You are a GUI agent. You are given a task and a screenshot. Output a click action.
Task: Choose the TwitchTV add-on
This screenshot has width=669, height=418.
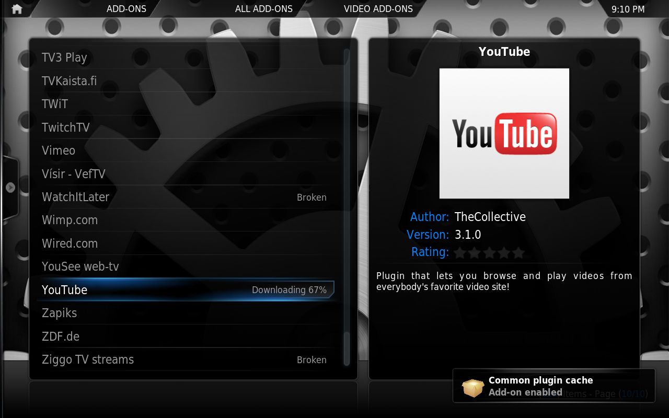pyautogui.click(x=186, y=127)
